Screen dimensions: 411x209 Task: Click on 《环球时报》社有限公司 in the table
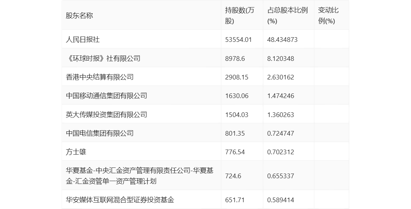pos(103,58)
